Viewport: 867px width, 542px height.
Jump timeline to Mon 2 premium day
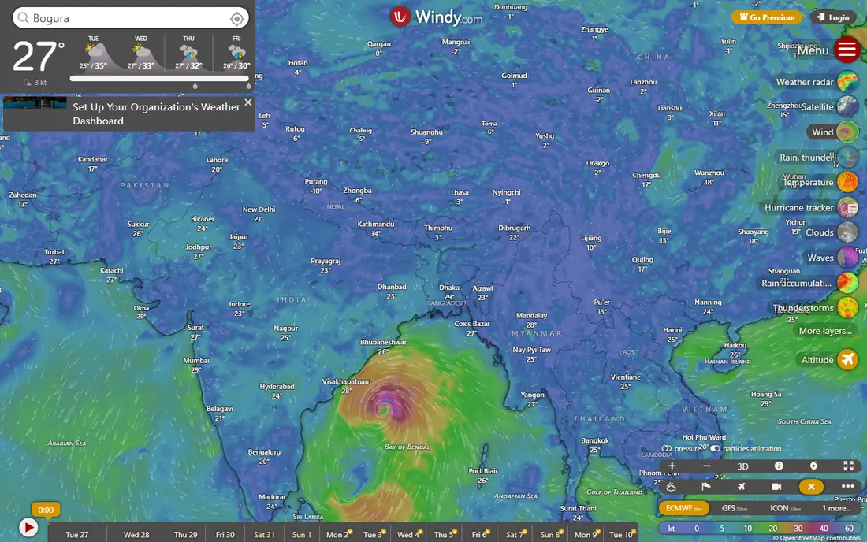[x=338, y=534]
